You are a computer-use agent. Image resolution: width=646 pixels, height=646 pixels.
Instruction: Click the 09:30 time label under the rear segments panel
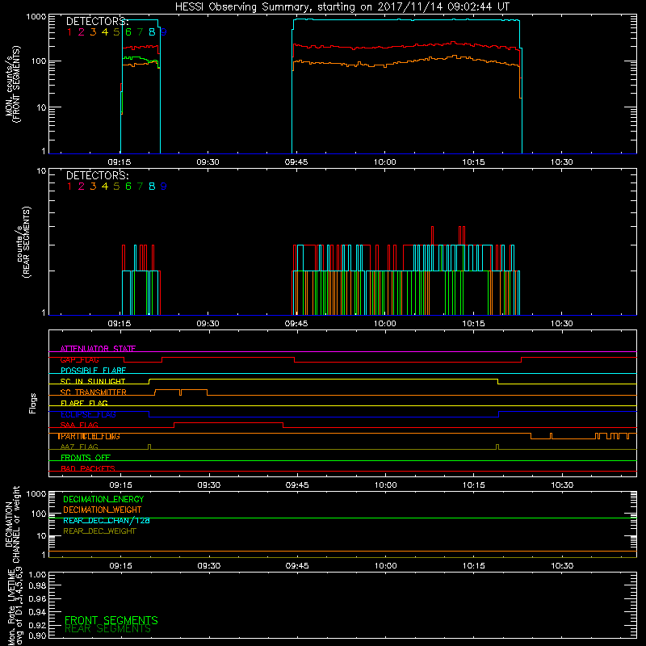[x=208, y=324]
